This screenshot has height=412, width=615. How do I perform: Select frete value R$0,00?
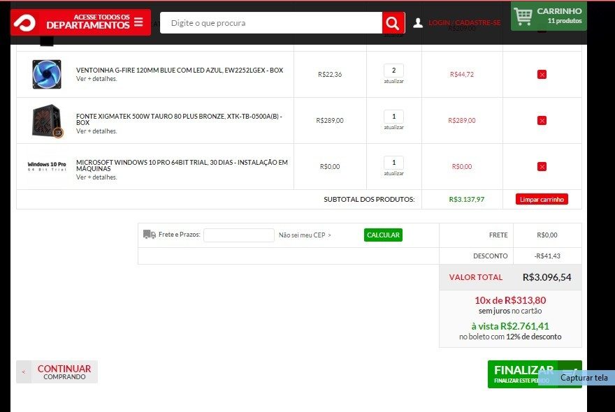pyautogui.click(x=547, y=235)
